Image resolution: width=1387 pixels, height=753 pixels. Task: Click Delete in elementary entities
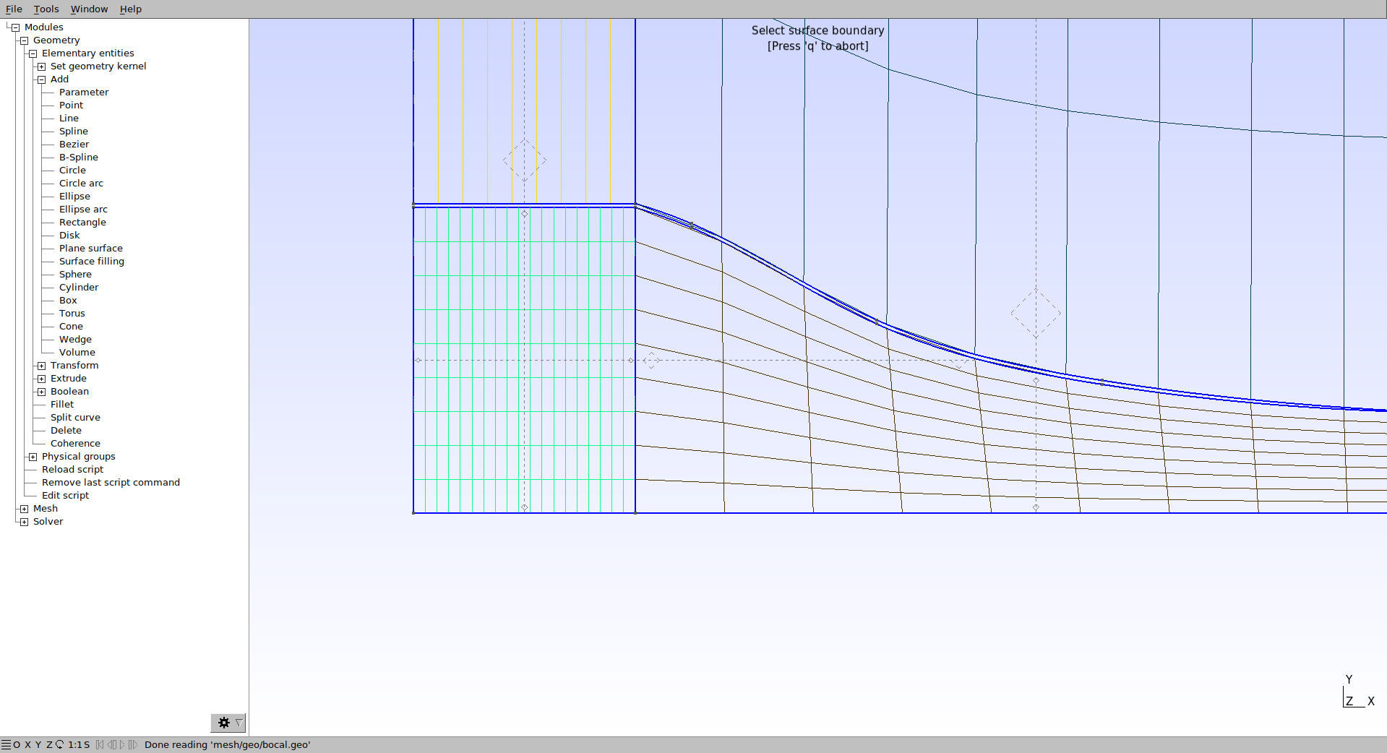66,431
